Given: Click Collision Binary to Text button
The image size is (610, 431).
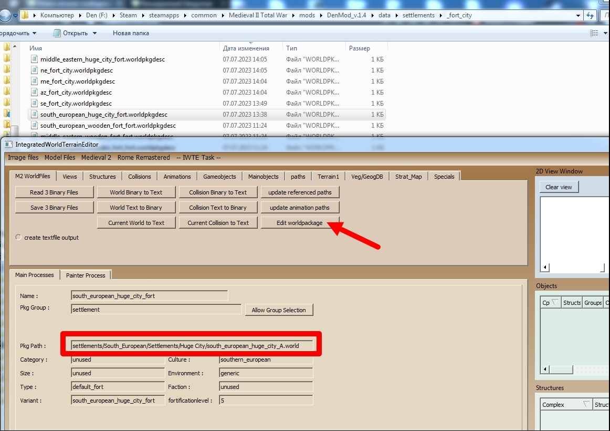Looking at the screenshot, I should (x=218, y=192).
